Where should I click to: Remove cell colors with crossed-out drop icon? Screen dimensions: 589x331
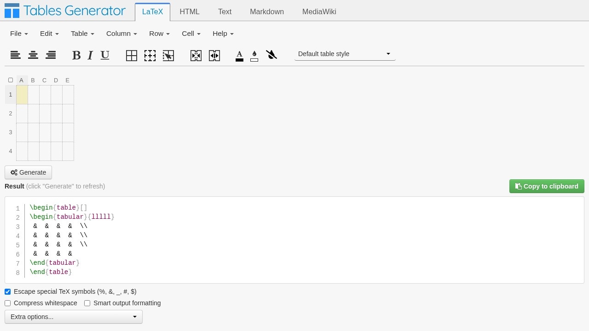point(271,56)
